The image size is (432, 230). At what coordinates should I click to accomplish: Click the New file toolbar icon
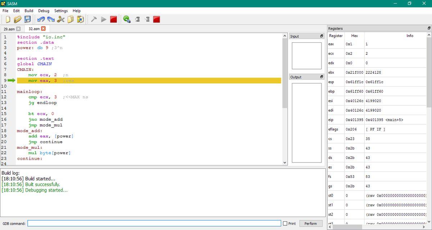coord(8,19)
